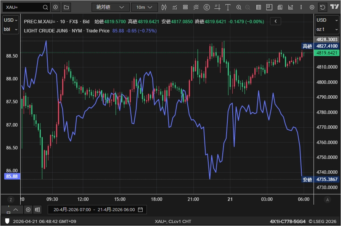Click the 4800.0000 right axis label
The height and width of the screenshot is (226, 341).
coord(327,82)
